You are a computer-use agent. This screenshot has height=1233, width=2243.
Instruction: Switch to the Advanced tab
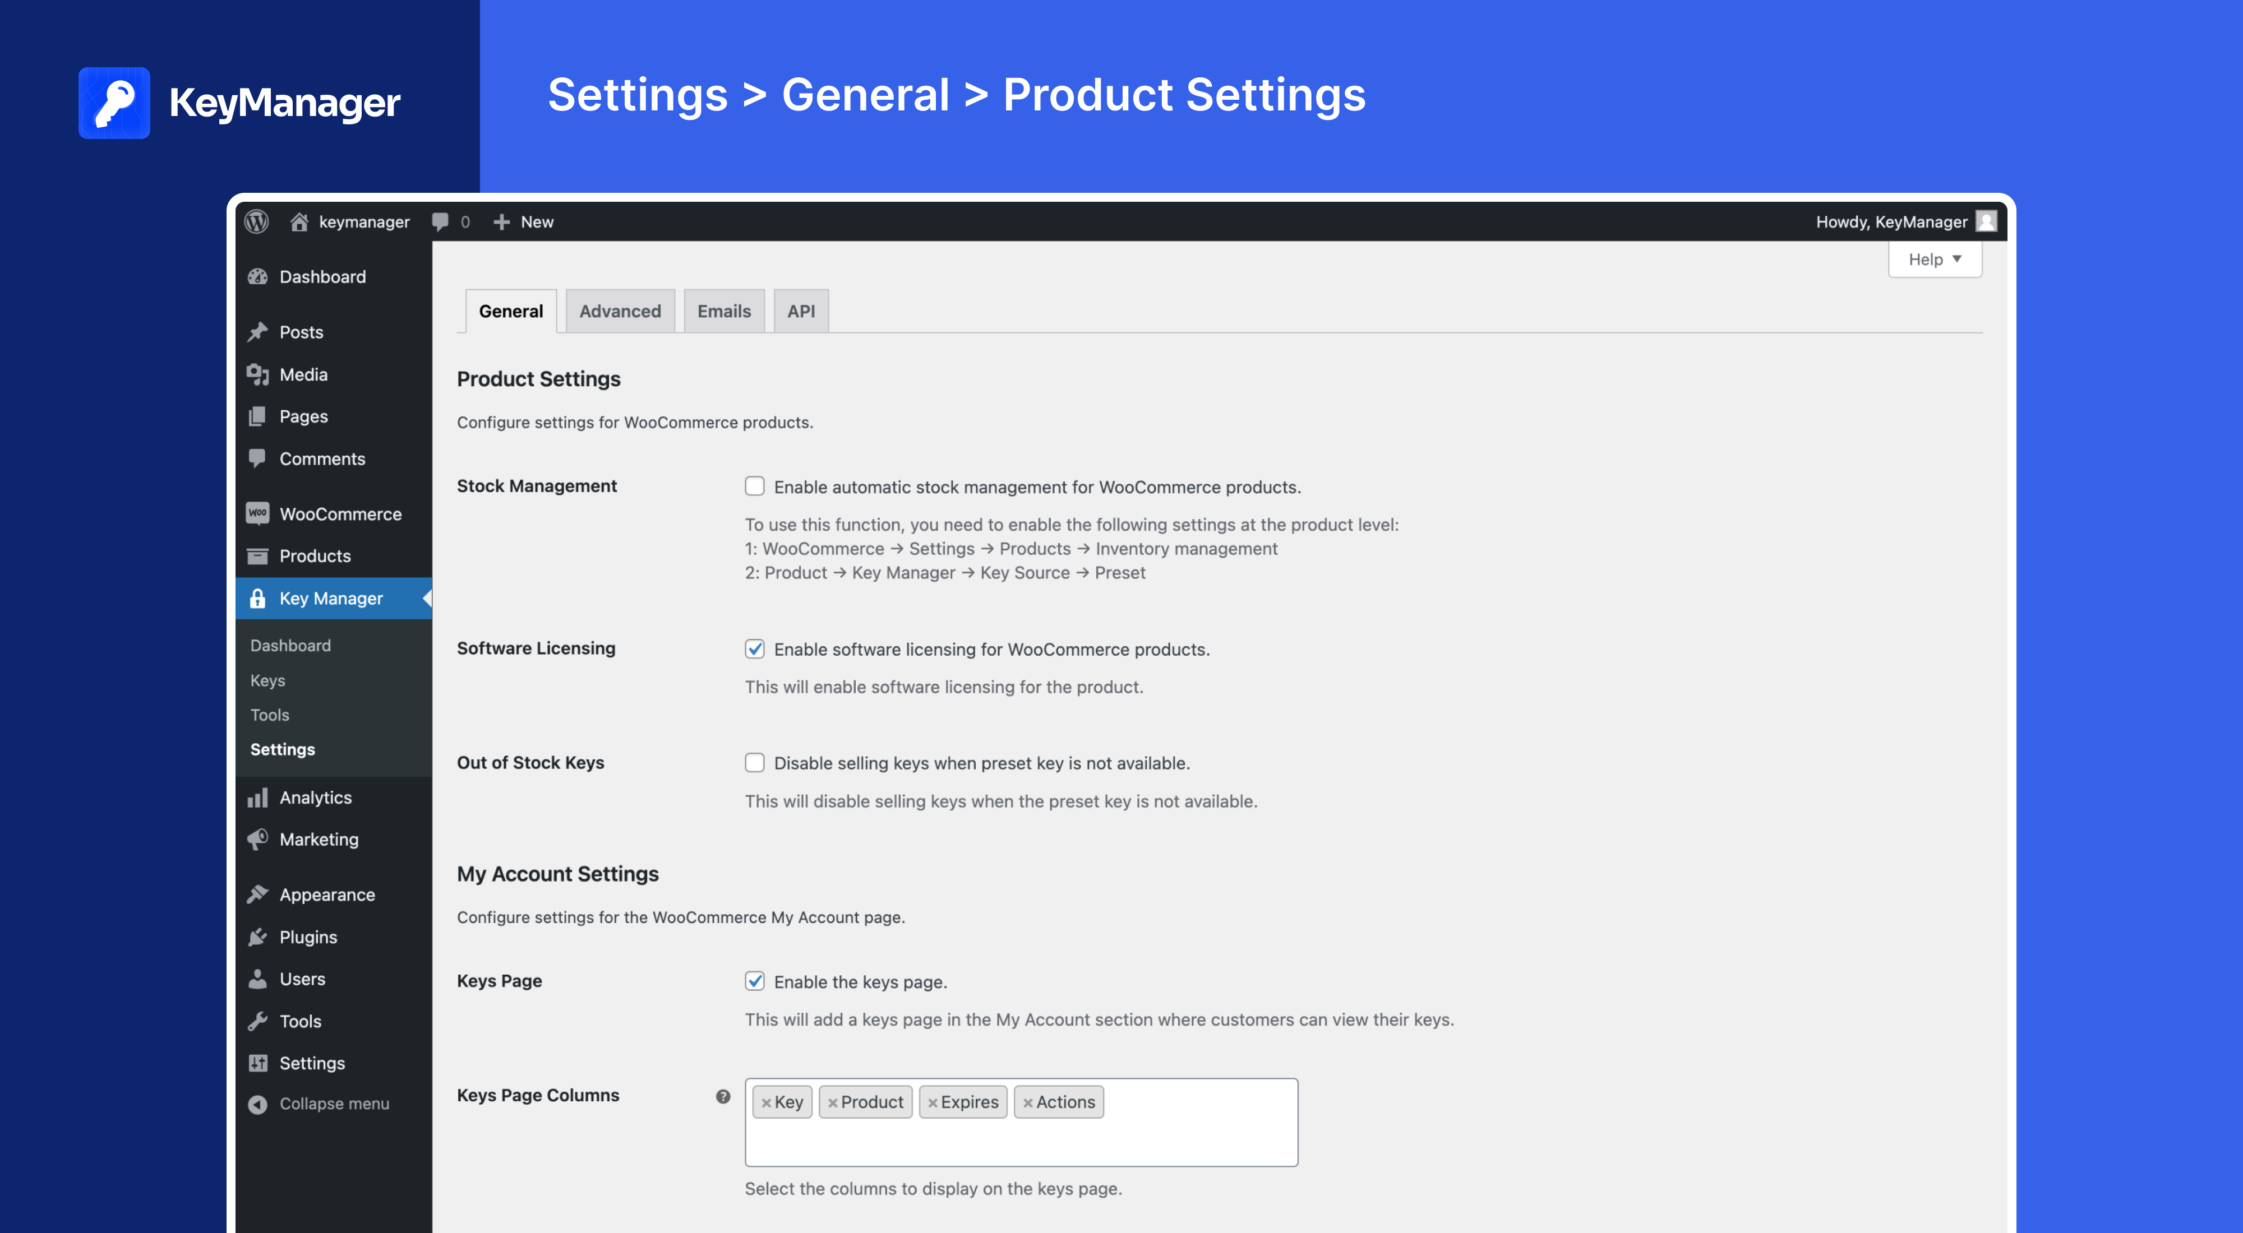pyautogui.click(x=620, y=312)
